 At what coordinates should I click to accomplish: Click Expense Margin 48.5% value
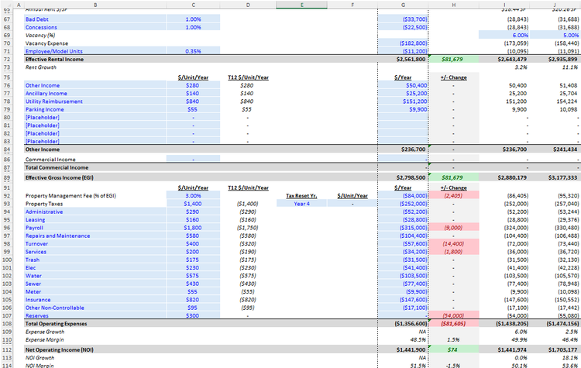[418, 340]
